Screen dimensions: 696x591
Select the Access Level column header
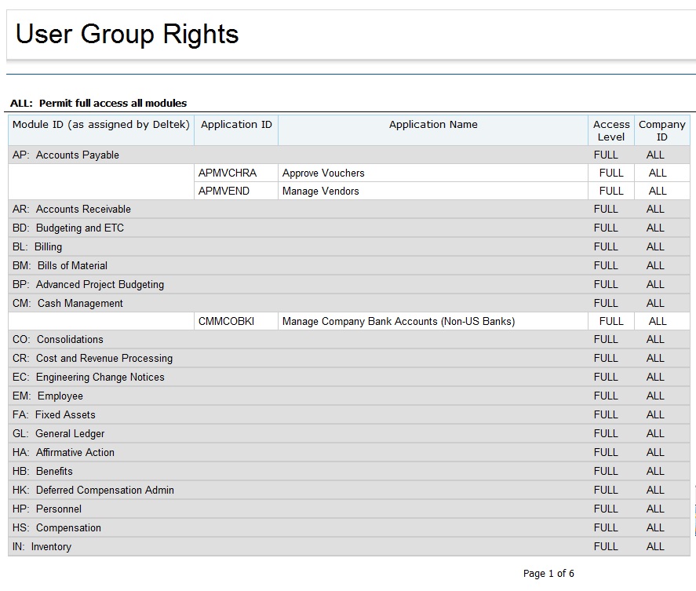[611, 130]
